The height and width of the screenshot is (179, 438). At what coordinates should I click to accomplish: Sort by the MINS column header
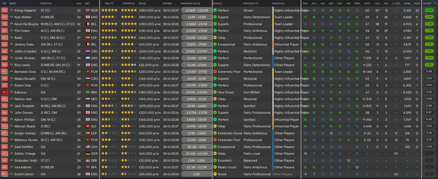point(407,3)
